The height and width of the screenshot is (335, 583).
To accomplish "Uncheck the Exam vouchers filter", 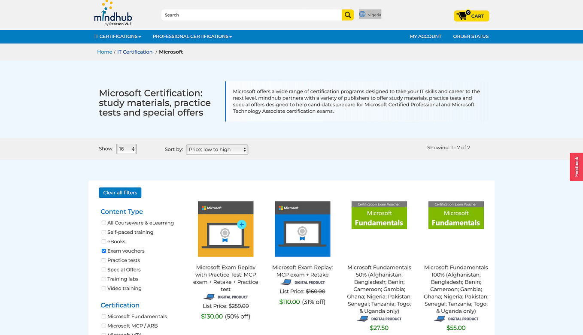I will (103, 251).
